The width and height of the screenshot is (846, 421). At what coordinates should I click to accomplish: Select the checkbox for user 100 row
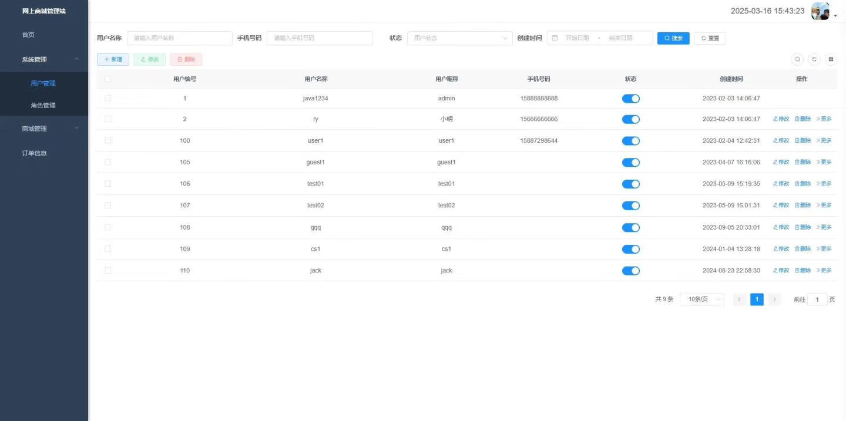[x=108, y=141]
